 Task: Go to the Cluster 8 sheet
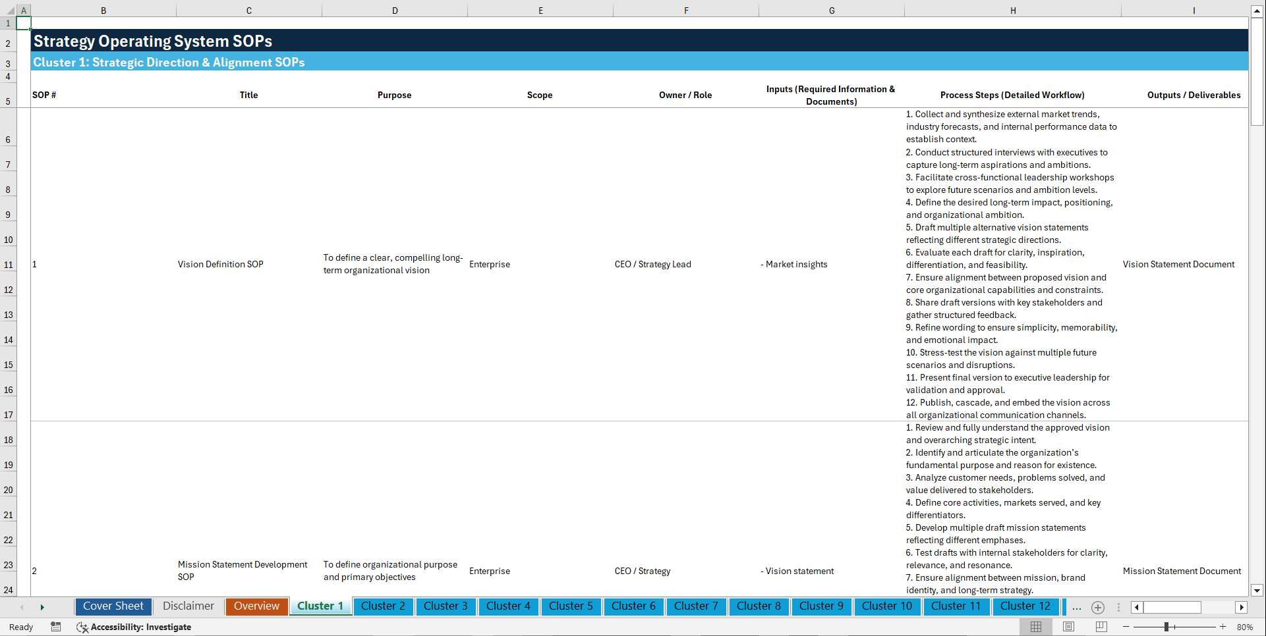pos(759,606)
